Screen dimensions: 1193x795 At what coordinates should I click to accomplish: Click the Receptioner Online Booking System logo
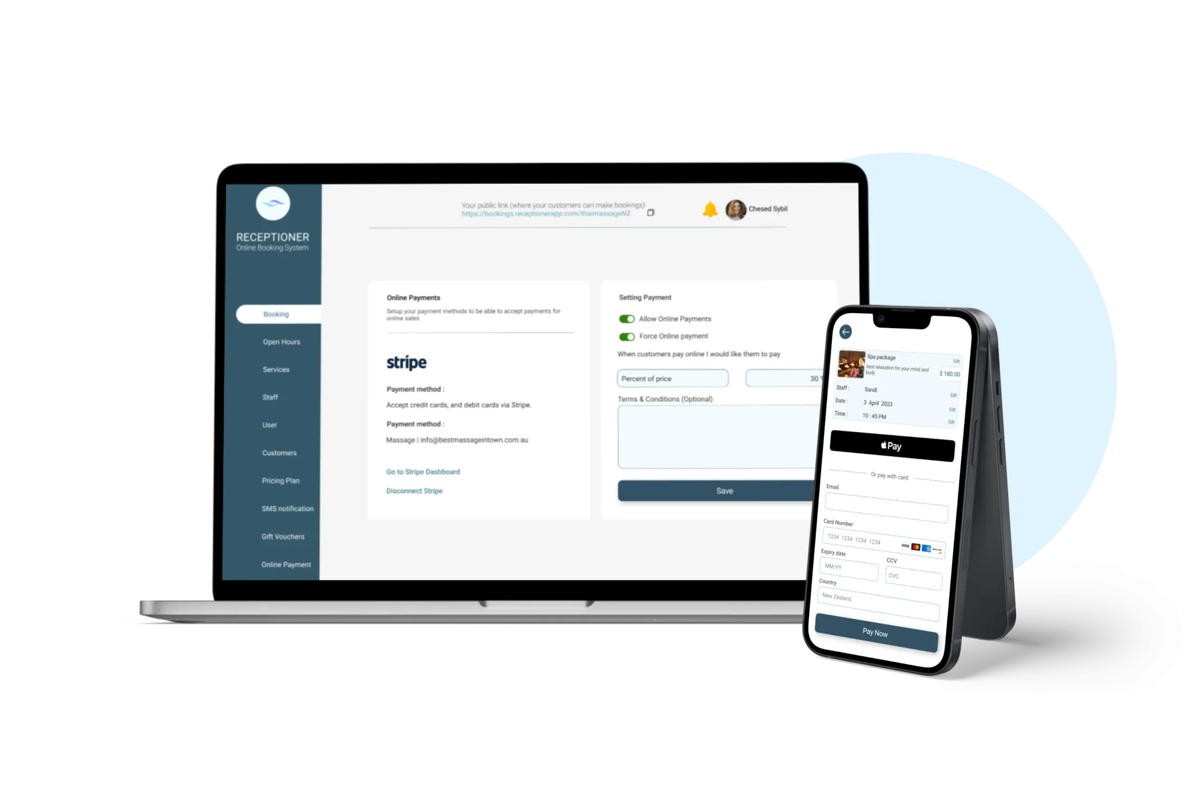point(273,206)
